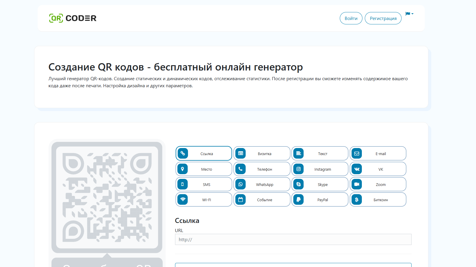The image size is (476, 267).
Task: Click the QR code preview image
Action: (107, 197)
